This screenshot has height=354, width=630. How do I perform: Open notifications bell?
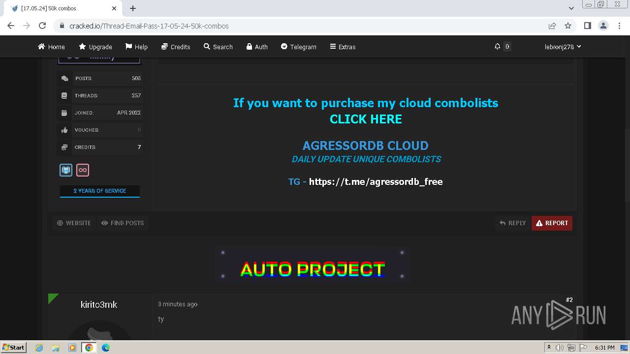(498, 47)
